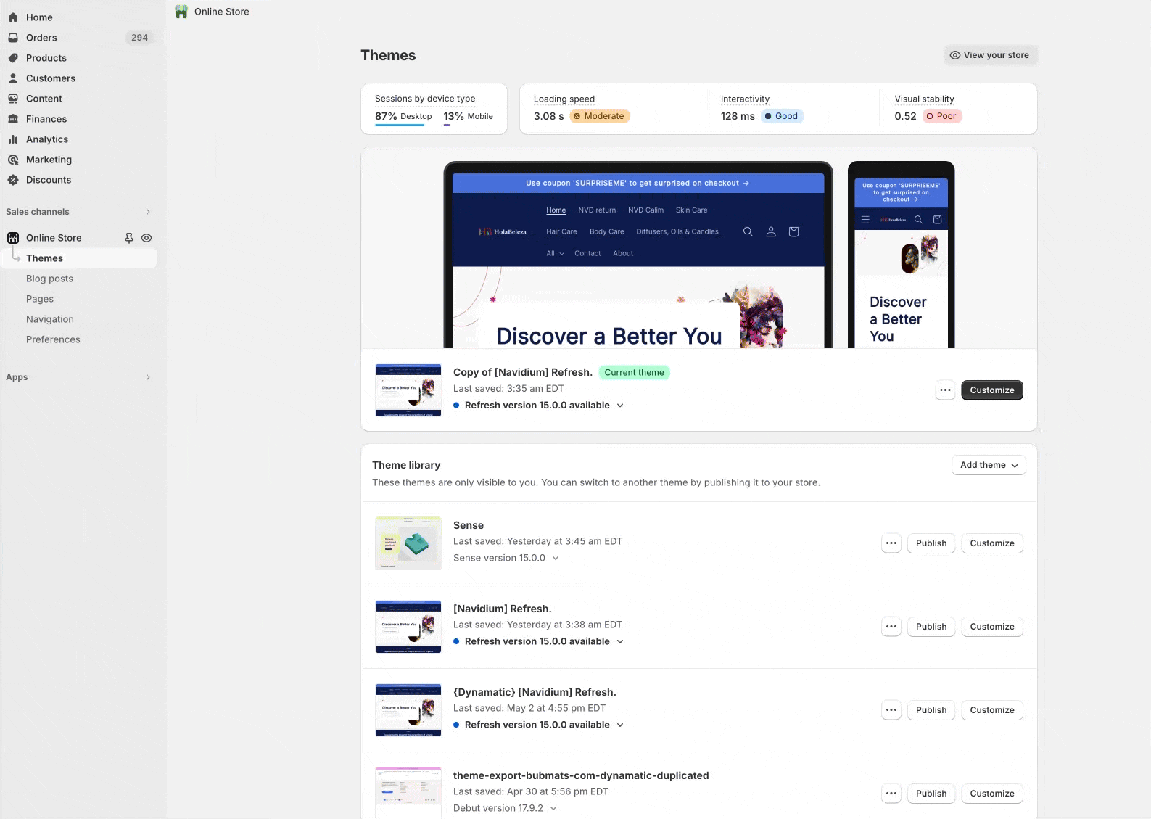
Task: Click the Moderate loading speed badge
Action: [599, 116]
